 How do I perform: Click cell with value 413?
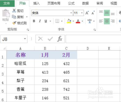45,72
